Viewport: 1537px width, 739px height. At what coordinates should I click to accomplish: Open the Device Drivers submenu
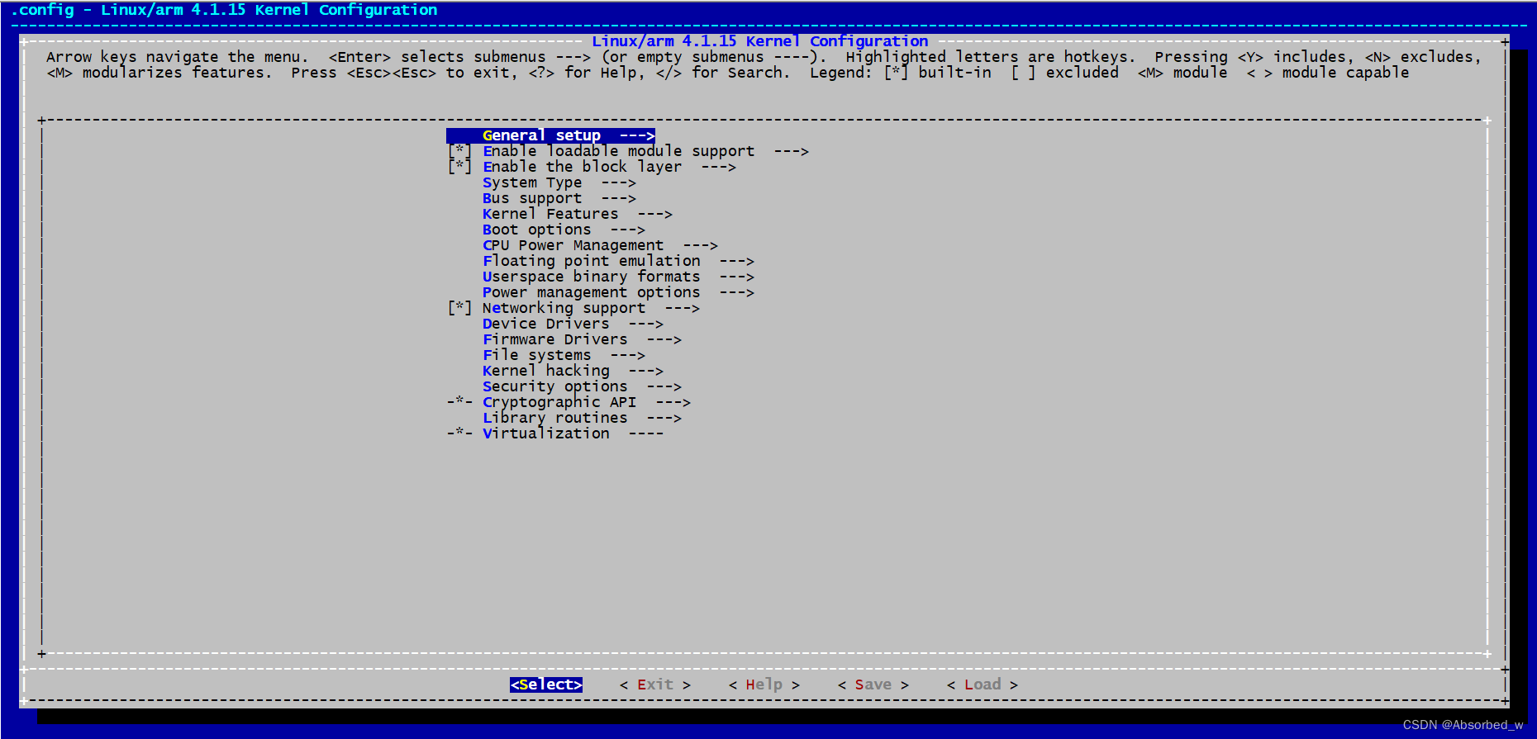click(x=573, y=324)
